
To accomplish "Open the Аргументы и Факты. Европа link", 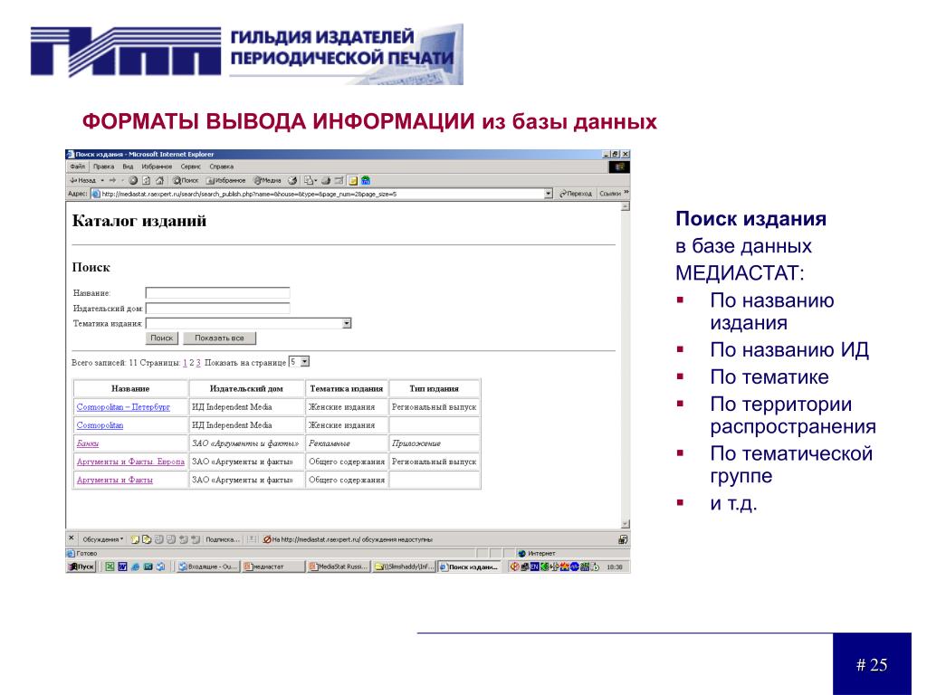I will coord(130,462).
